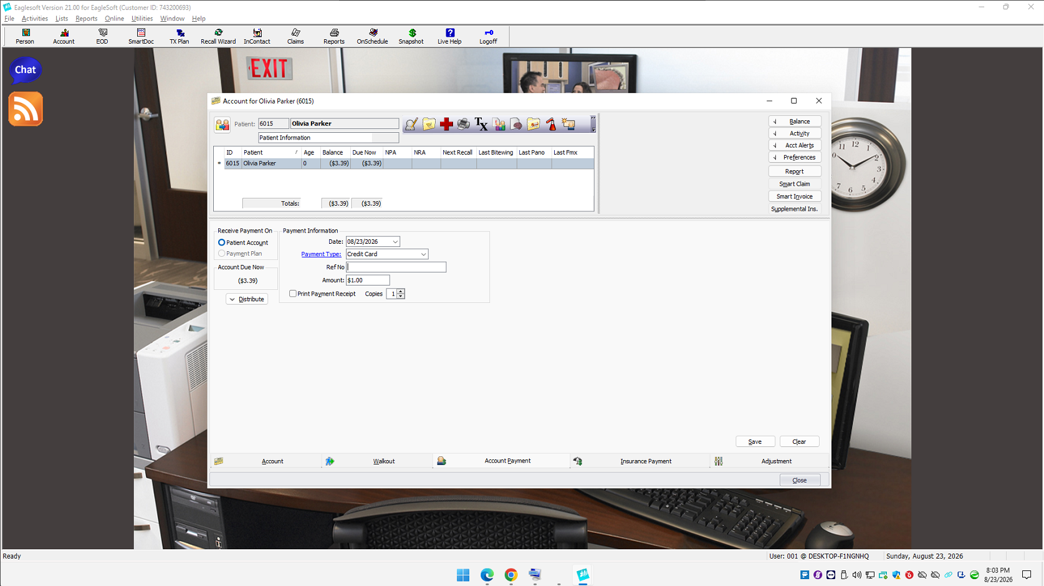Screen dimensions: 1044x586
Task: Enable the Print Payment Receipt checkbox
Action: pos(292,294)
